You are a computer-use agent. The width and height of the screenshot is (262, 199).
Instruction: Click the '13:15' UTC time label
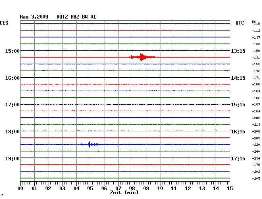click(x=238, y=51)
